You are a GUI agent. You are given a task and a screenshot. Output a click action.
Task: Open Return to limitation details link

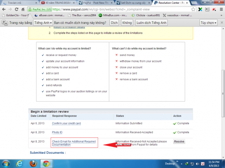pos(69,27)
